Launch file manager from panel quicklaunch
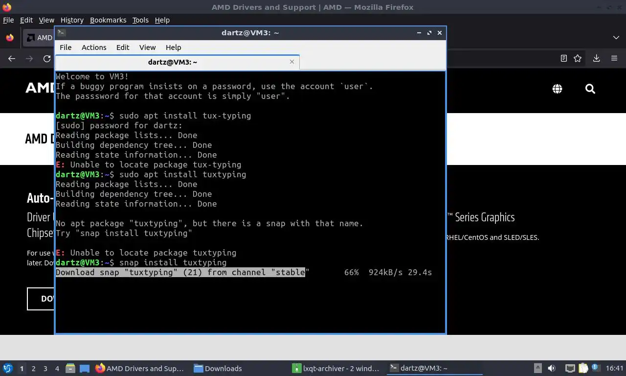Viewport: 626px width, 376px height. [70, 368]
